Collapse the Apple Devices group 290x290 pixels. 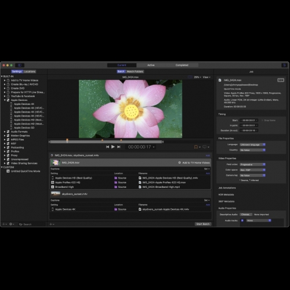[x=5, y=100]
